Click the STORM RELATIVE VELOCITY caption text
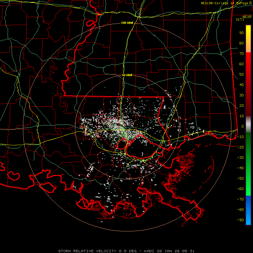253x253 pixels. click(x=87, y=251)
